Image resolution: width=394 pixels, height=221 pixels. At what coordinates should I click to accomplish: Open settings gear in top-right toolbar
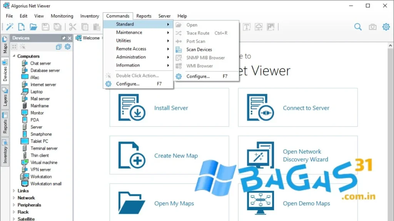[386, 27]
